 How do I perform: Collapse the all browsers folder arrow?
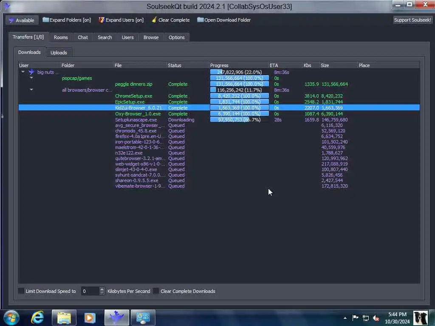click(x=31, y=90)
